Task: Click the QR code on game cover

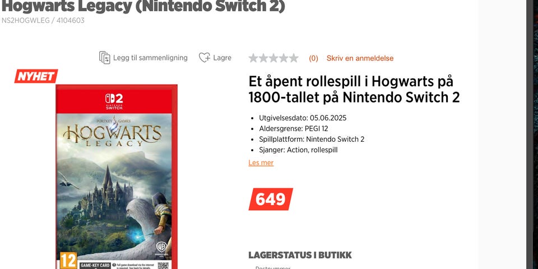Action: tap(163, 265)
